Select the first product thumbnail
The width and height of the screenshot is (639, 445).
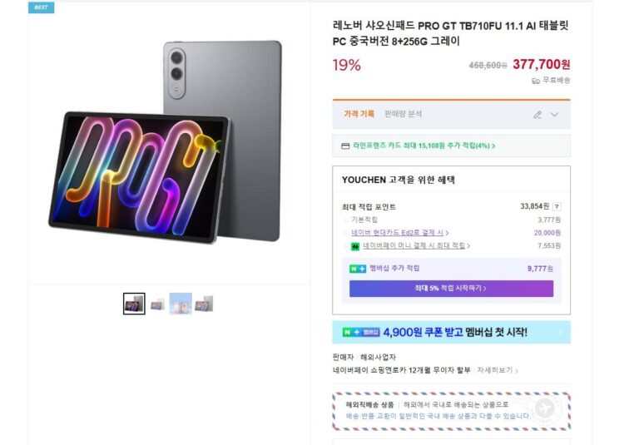134,304
